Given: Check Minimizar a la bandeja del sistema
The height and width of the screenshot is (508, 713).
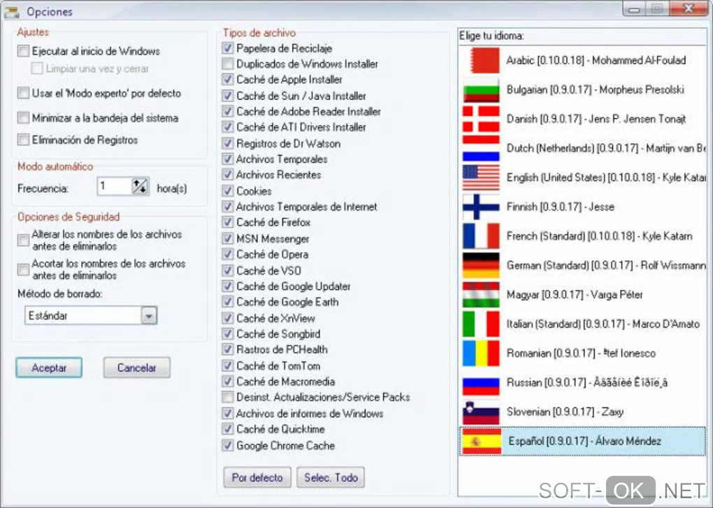Looking at the screenshot, I should (x=23, y=117).
